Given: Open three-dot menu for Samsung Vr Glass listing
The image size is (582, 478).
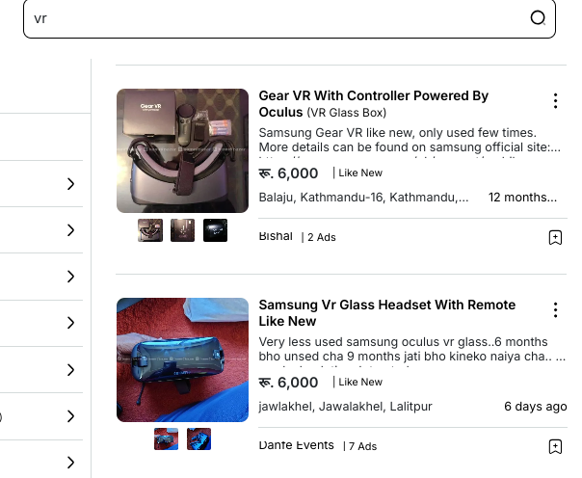Looking at the screenshot, I should click(555, 310).
